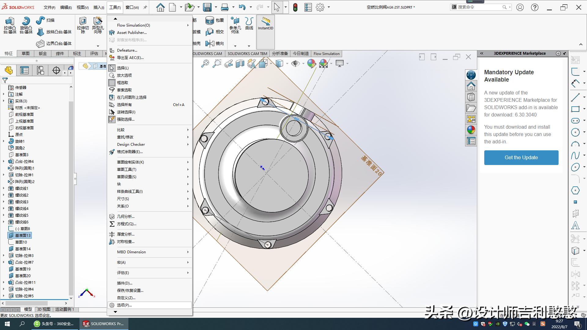Pin the 3DEXPERIENCE Marketplace panel
The width and height of the screenshot is (587, 330).
click(x=564, y=53)
